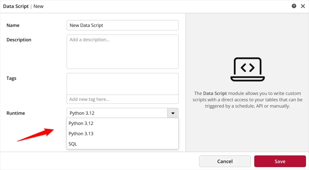Choose Python 3.13 runtime option

pos(123,134)
